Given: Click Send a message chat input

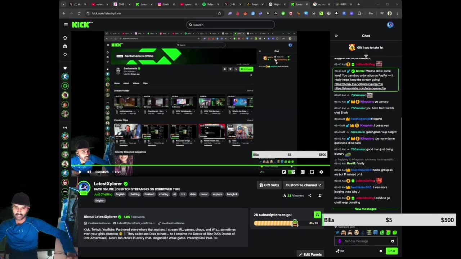Looking at the screenshot, I should [366, 241].
